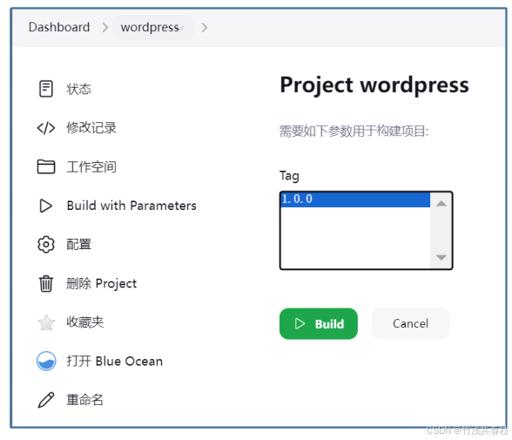Screen dimensions: 512x440
Task: Click the 收藏夹 star icon
Action: (x=46, y=322)
